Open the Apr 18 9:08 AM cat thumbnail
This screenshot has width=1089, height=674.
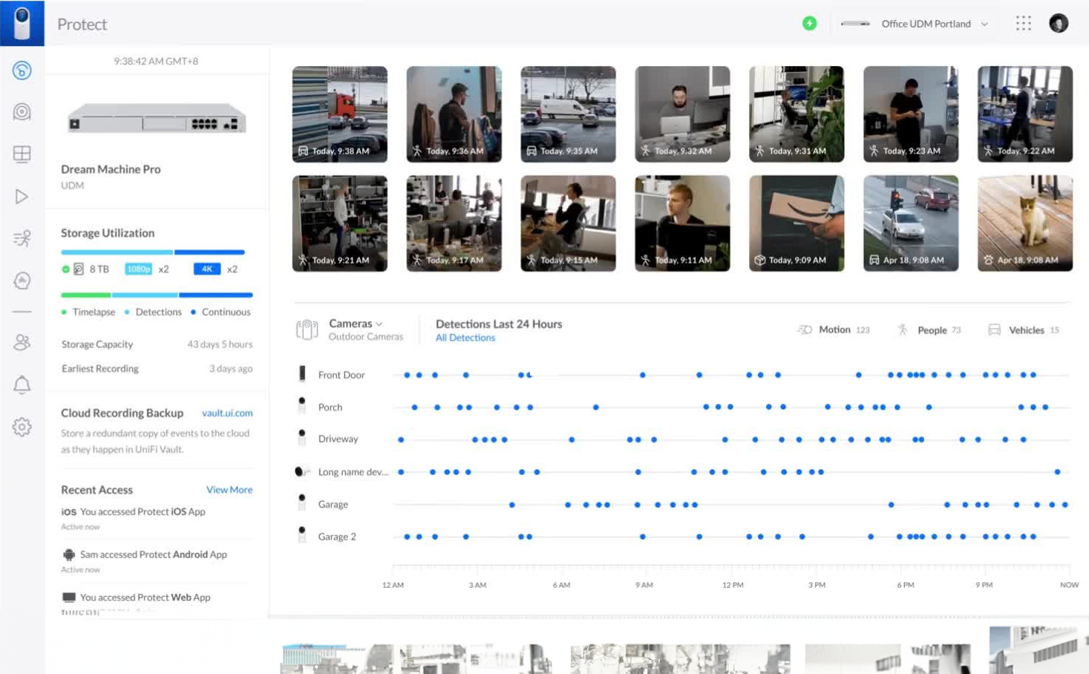click(1025, 223)
